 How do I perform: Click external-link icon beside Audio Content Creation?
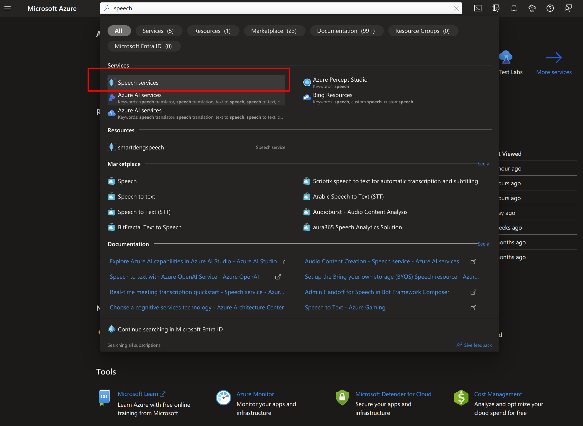[473, 262]
